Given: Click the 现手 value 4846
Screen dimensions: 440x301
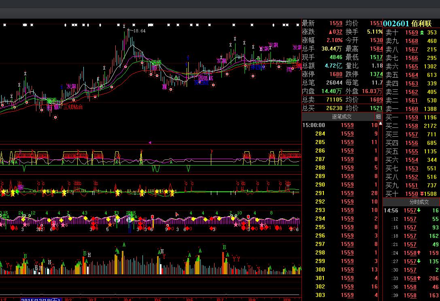Looking at the screenshot, I should coord(336,57).
